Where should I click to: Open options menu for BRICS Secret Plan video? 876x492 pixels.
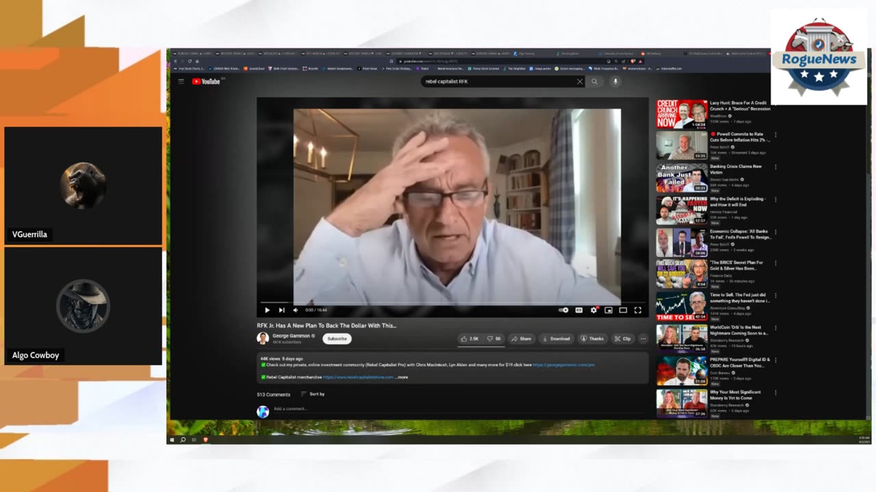click(x=775, y=263)
